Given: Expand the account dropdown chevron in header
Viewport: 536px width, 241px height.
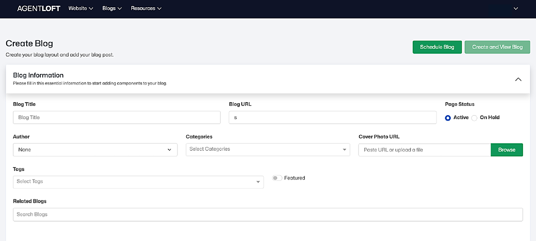Looking at the screenshot, I should 516,9.
